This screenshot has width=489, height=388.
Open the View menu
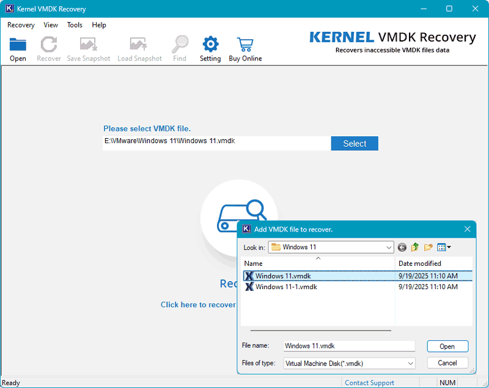51,25
